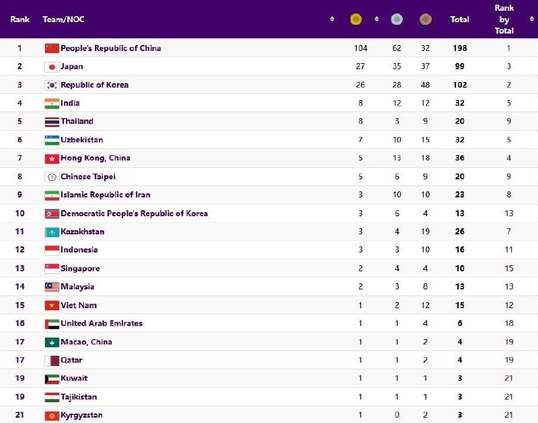Click the Chinese Taipei flag icon
This screenshot has width=538, height=423.
coord(52,177)
